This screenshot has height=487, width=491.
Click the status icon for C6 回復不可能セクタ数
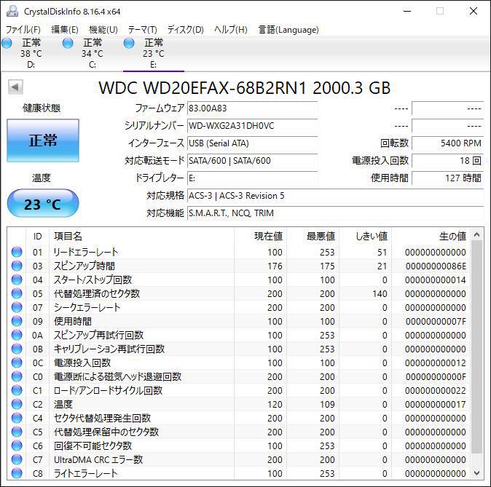17,446
